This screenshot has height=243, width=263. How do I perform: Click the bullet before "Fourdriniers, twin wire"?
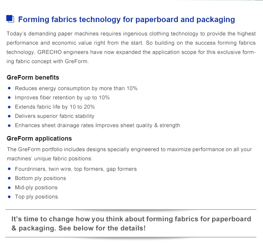pyautogui.click(x=9, y=169)
